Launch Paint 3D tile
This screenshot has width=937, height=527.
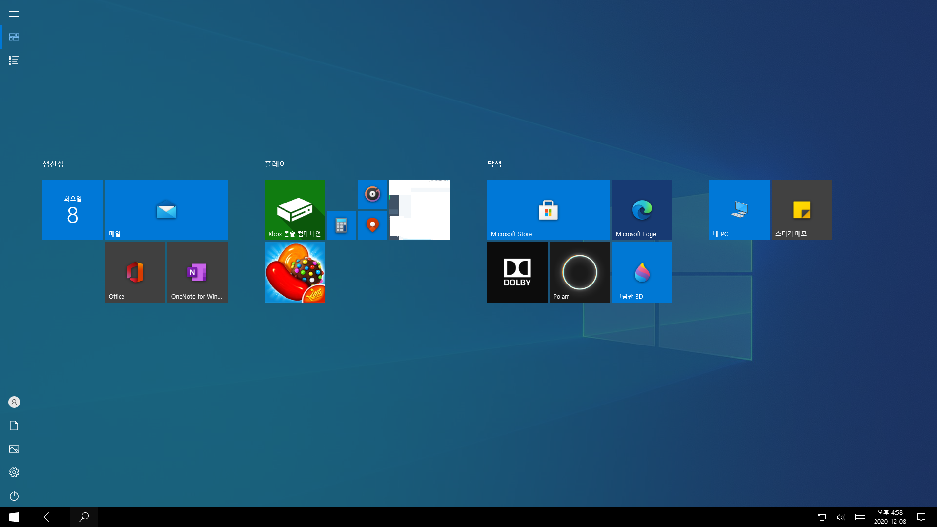pos(642,272)
